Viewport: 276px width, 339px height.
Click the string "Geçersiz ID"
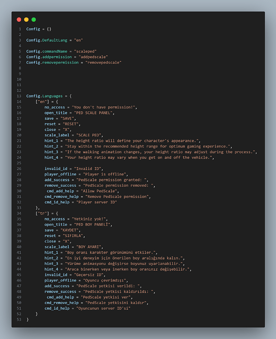click(89, 275)
